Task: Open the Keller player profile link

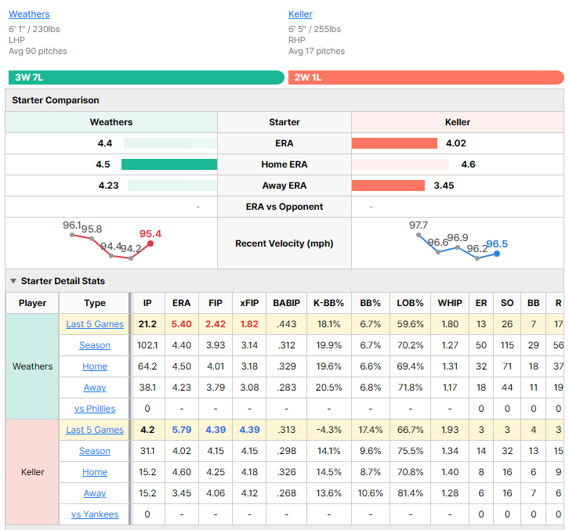Action: point(300,14)
